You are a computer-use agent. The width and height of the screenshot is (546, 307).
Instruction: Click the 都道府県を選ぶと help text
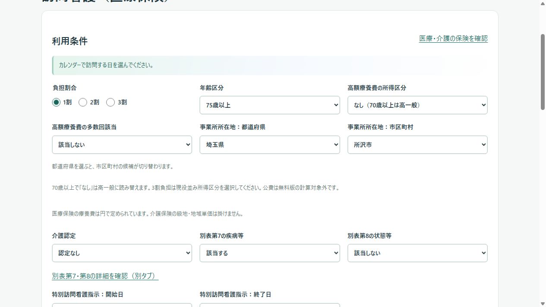click(113, 166)
